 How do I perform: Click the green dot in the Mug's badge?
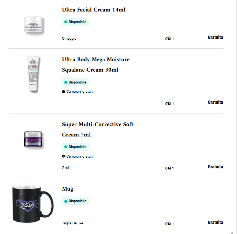(x=66, y=201)
